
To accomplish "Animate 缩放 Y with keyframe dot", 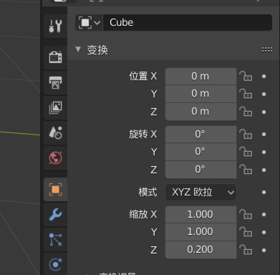I will click(x=264, y=232).
